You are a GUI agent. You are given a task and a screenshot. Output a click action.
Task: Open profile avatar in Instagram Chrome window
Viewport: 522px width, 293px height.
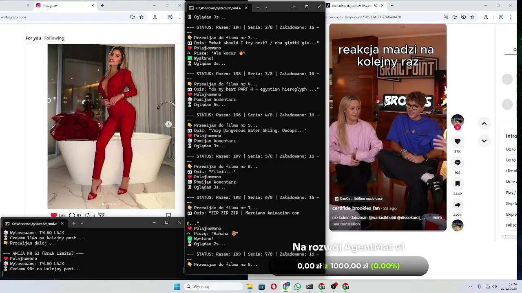(x=170, y=17)
